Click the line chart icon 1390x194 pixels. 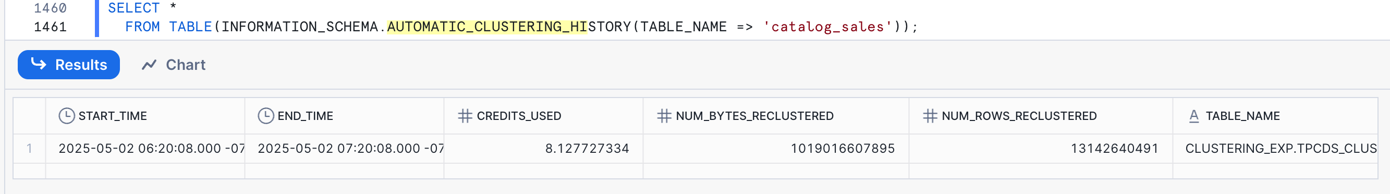[x=149, y=65]
